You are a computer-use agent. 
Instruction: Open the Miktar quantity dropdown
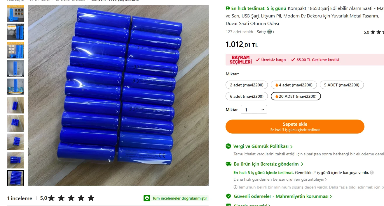[x=254, y=110]
